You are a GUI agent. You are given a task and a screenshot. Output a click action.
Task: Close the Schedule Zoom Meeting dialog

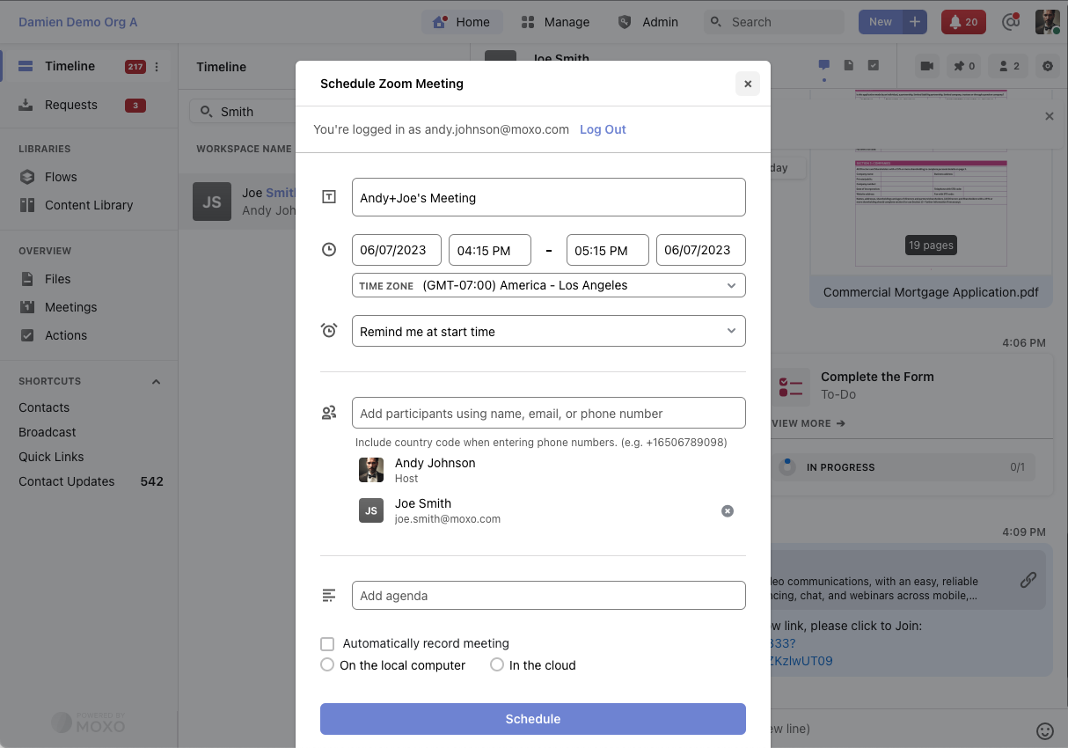(x=748, y=84)
